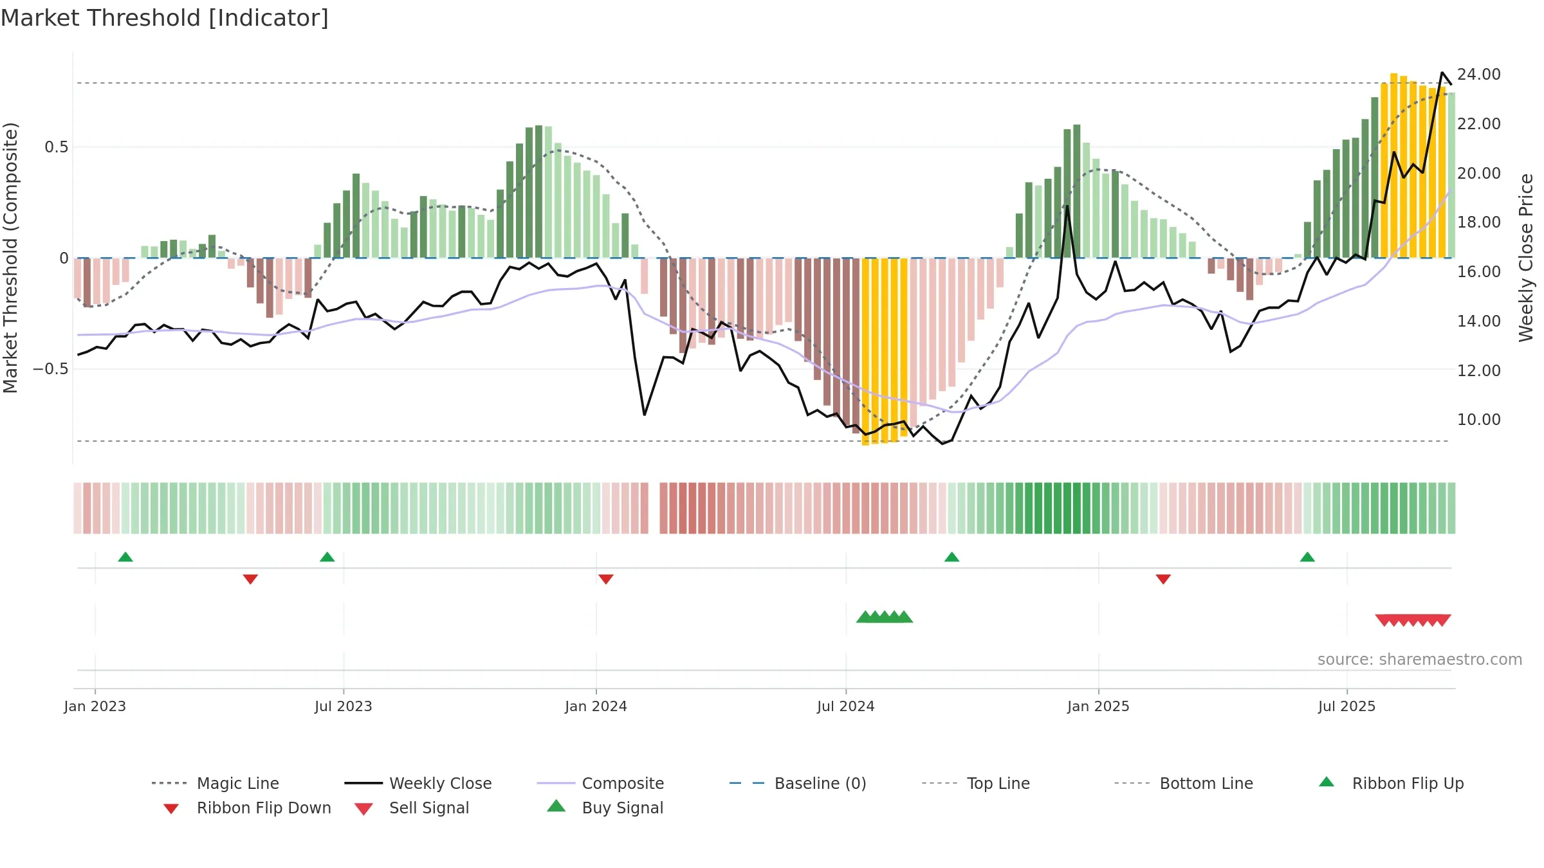Toggle the Sell Signal legend entry

coord(412,808)
